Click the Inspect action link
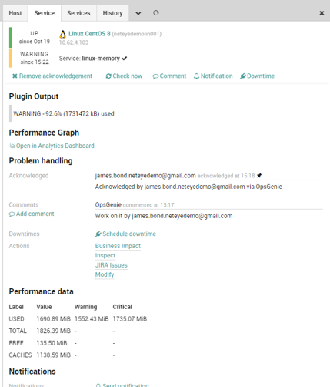This screenshot has width=330, height=387. pos(105,255)
